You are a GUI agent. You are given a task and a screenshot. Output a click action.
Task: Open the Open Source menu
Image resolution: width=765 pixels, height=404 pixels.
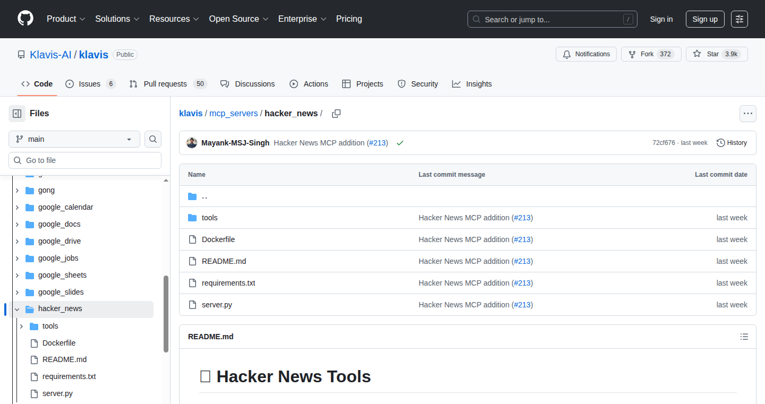[238, 19]
